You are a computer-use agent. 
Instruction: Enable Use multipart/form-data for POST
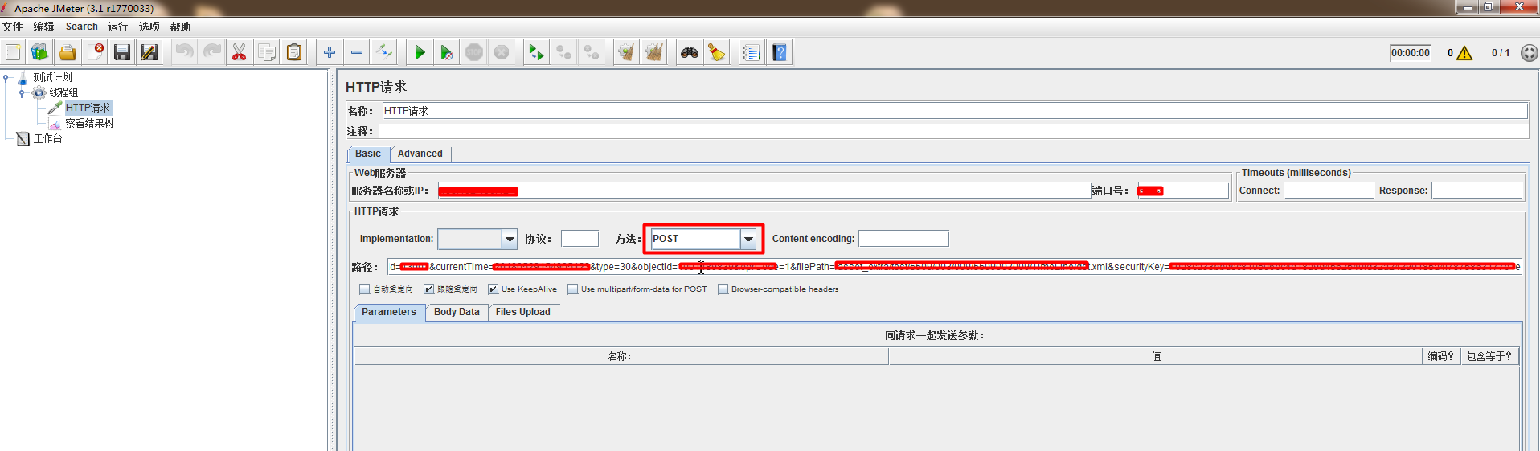click(573, 289)
